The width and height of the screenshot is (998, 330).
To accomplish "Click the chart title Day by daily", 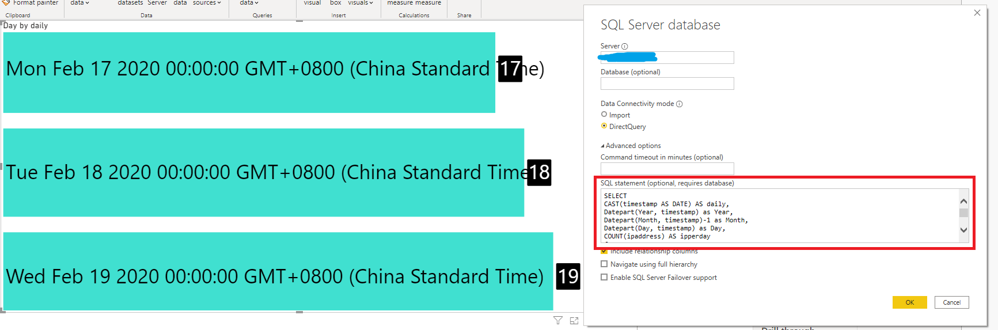I will tap(25, 25).
